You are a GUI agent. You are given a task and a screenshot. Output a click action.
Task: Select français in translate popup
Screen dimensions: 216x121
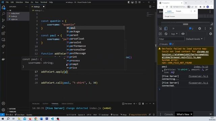pos(179,11)
